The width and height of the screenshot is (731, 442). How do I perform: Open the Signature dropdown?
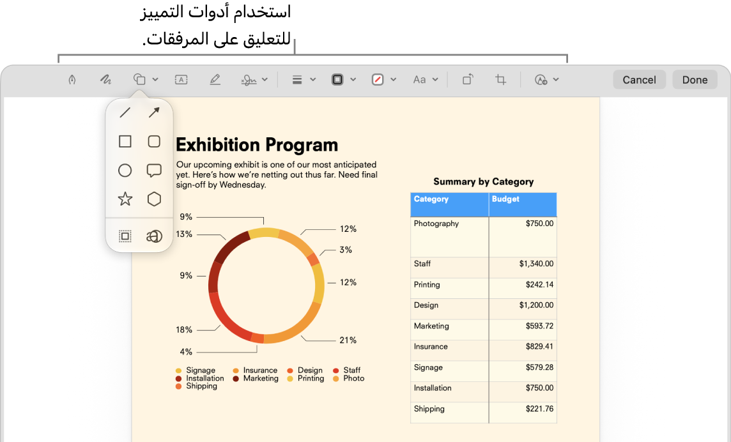[254, 80]
